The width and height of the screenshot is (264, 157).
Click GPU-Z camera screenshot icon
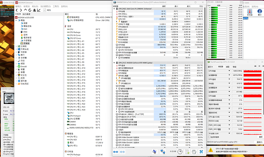256,66
